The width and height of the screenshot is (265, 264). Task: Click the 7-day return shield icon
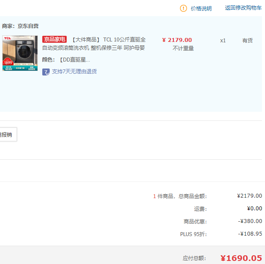[46, 72]
